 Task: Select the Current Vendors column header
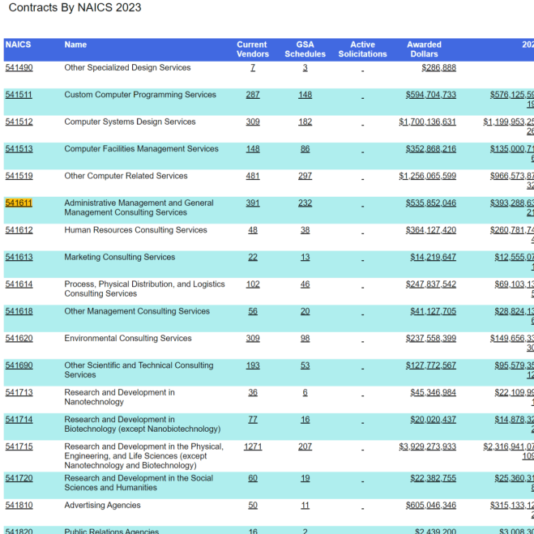pyautogui.click(x=252, y=49)
